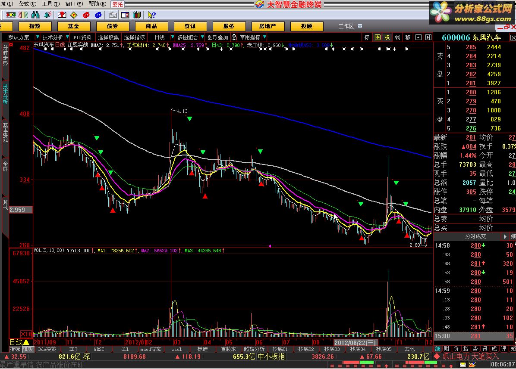
Task: Click the help cursor question icon
Action: 151,15
